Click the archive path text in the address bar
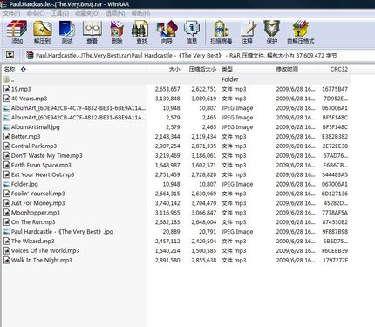 (x=186, y=55)
